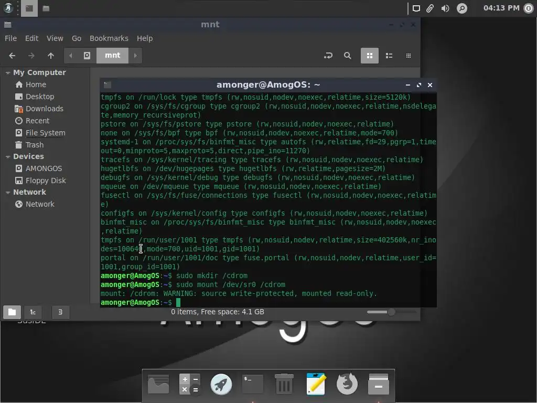Collapse the Devices section

(x=7, y=156)
